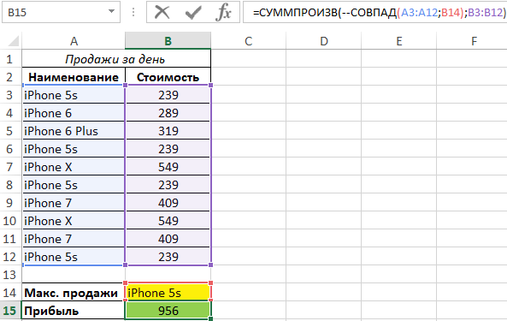Viewport: 507px width, 321px height.
Task: Select column C header
Action: pyautogui.click(x=248, y=41)
